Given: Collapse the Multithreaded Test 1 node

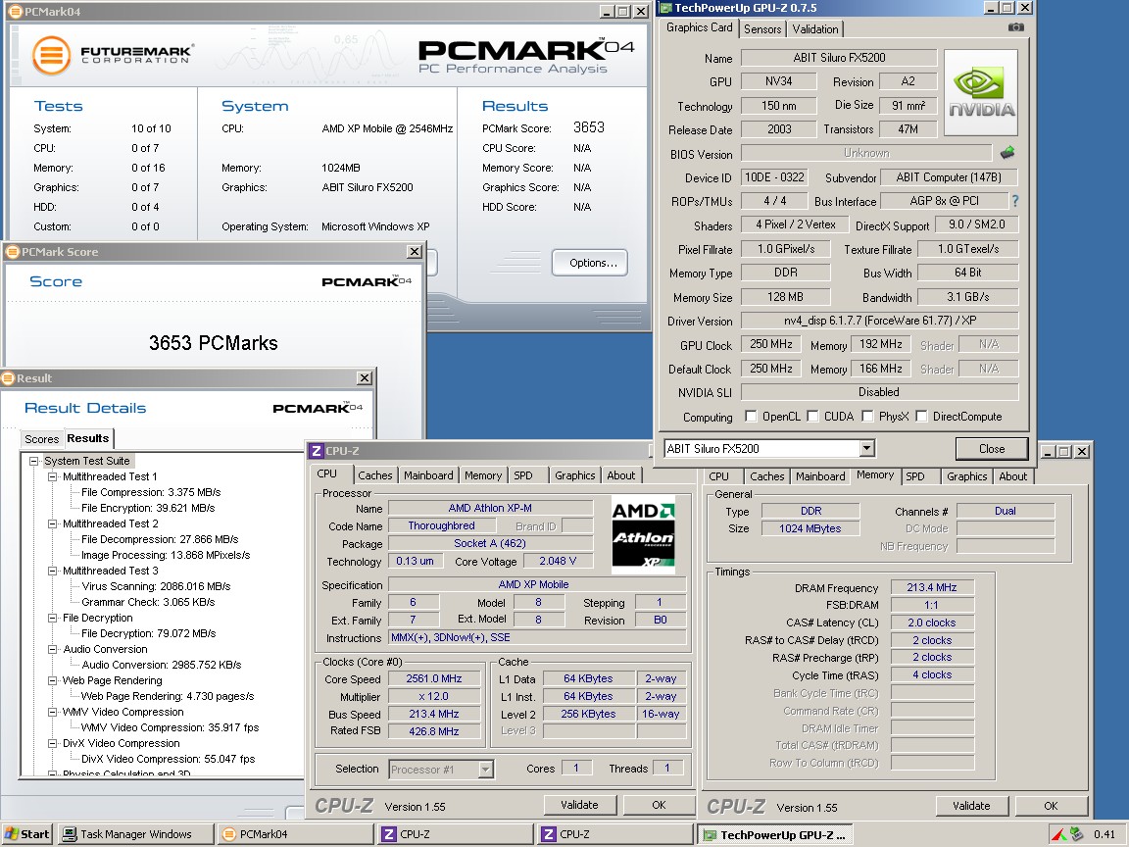Looking at the screenshot, I should (x=52, y=476).
